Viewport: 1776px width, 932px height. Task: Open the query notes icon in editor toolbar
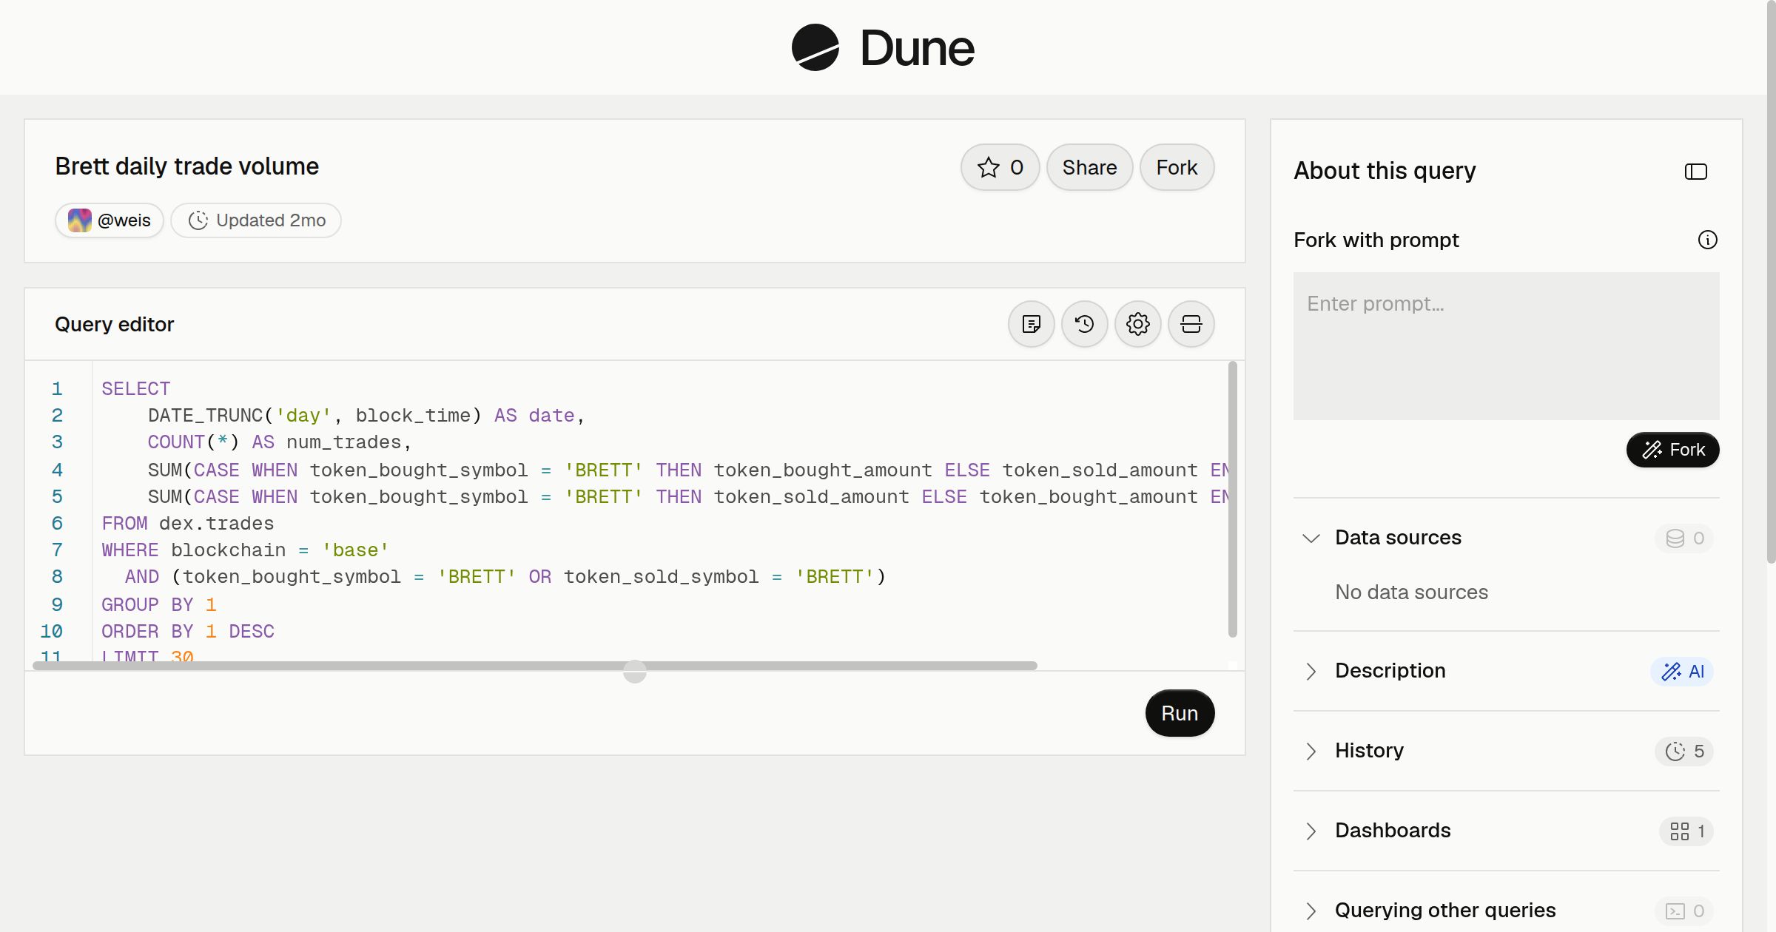[x=1032, y=324]
